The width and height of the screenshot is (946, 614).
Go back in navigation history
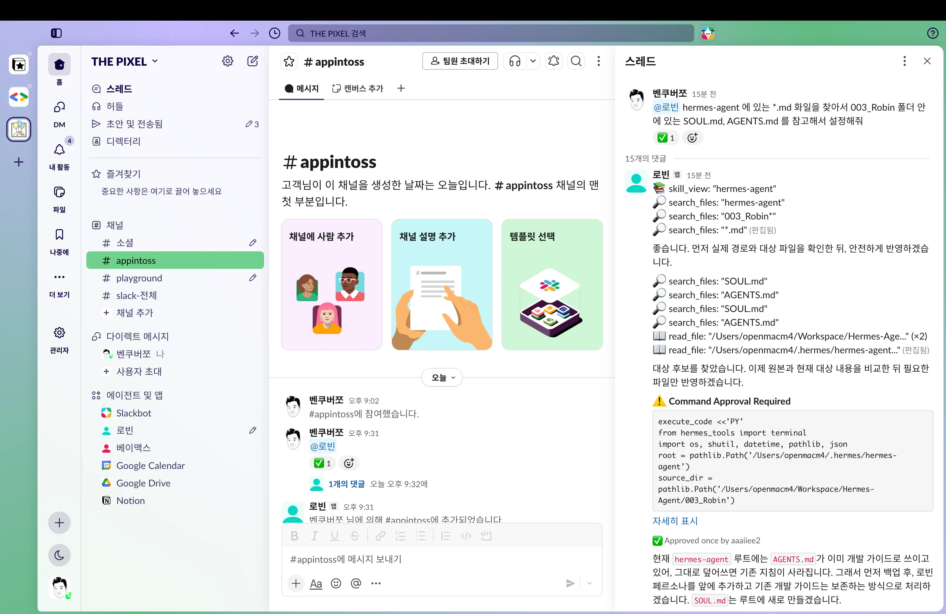tap(235, 33)
